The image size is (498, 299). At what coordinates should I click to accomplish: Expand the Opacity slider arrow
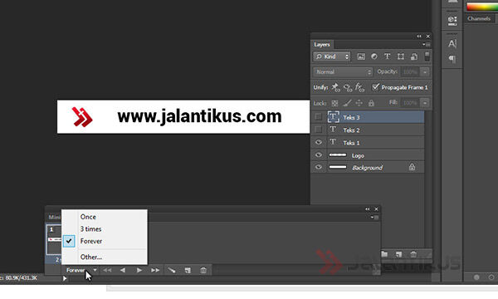425,72
